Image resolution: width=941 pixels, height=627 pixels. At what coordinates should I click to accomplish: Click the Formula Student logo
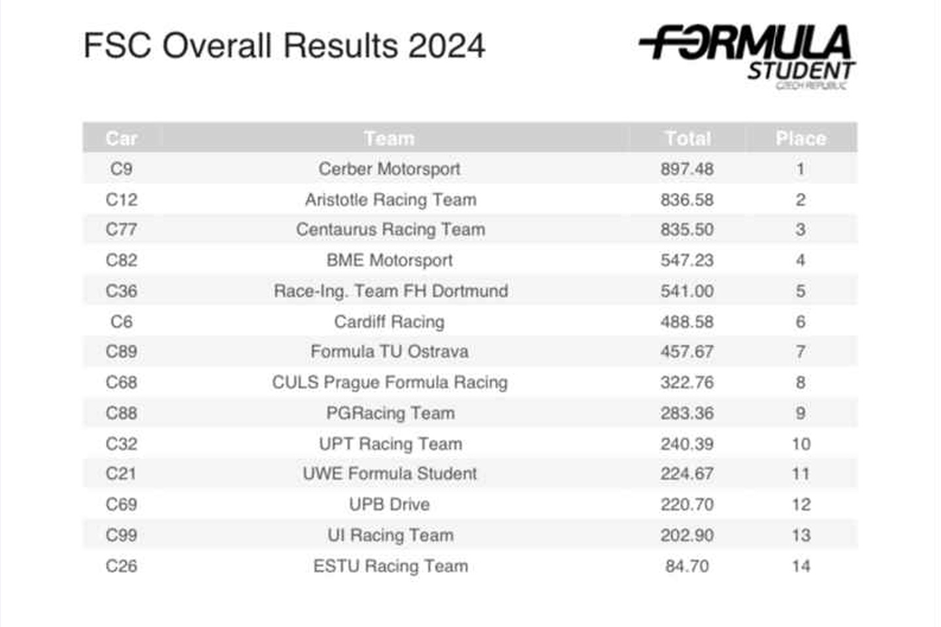pyautogui.click(x=747, y=56)
